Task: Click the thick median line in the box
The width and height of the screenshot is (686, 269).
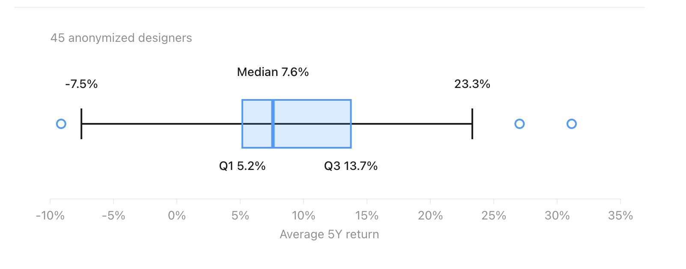Action: [x=273, y=124]
